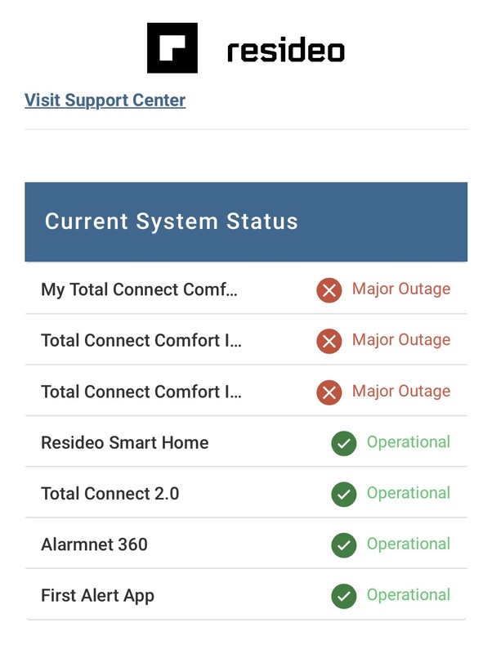Click the third row's red outage icon
Screen dimensions: 492x654
pyautogui.click(x=329, y=392)
